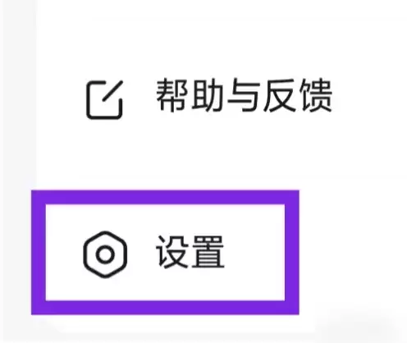
Task: Click the 帮助 words in help entry
Action: 189,95
